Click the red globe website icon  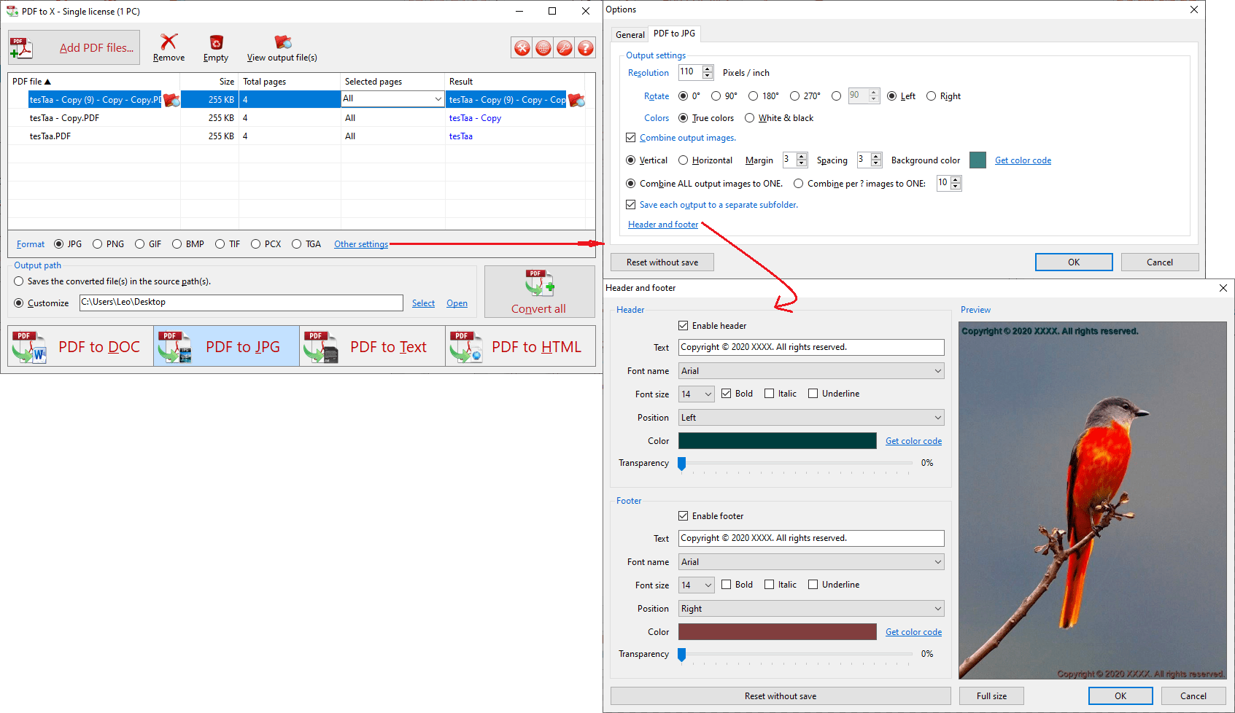(543, 48)
